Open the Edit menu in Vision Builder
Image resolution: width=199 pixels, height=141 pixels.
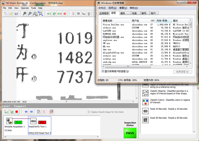tap(10, 8)
